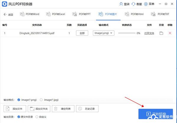Switch to the PDF转Word tab
The width and height of the screenshot is (177, 123).
29,14
